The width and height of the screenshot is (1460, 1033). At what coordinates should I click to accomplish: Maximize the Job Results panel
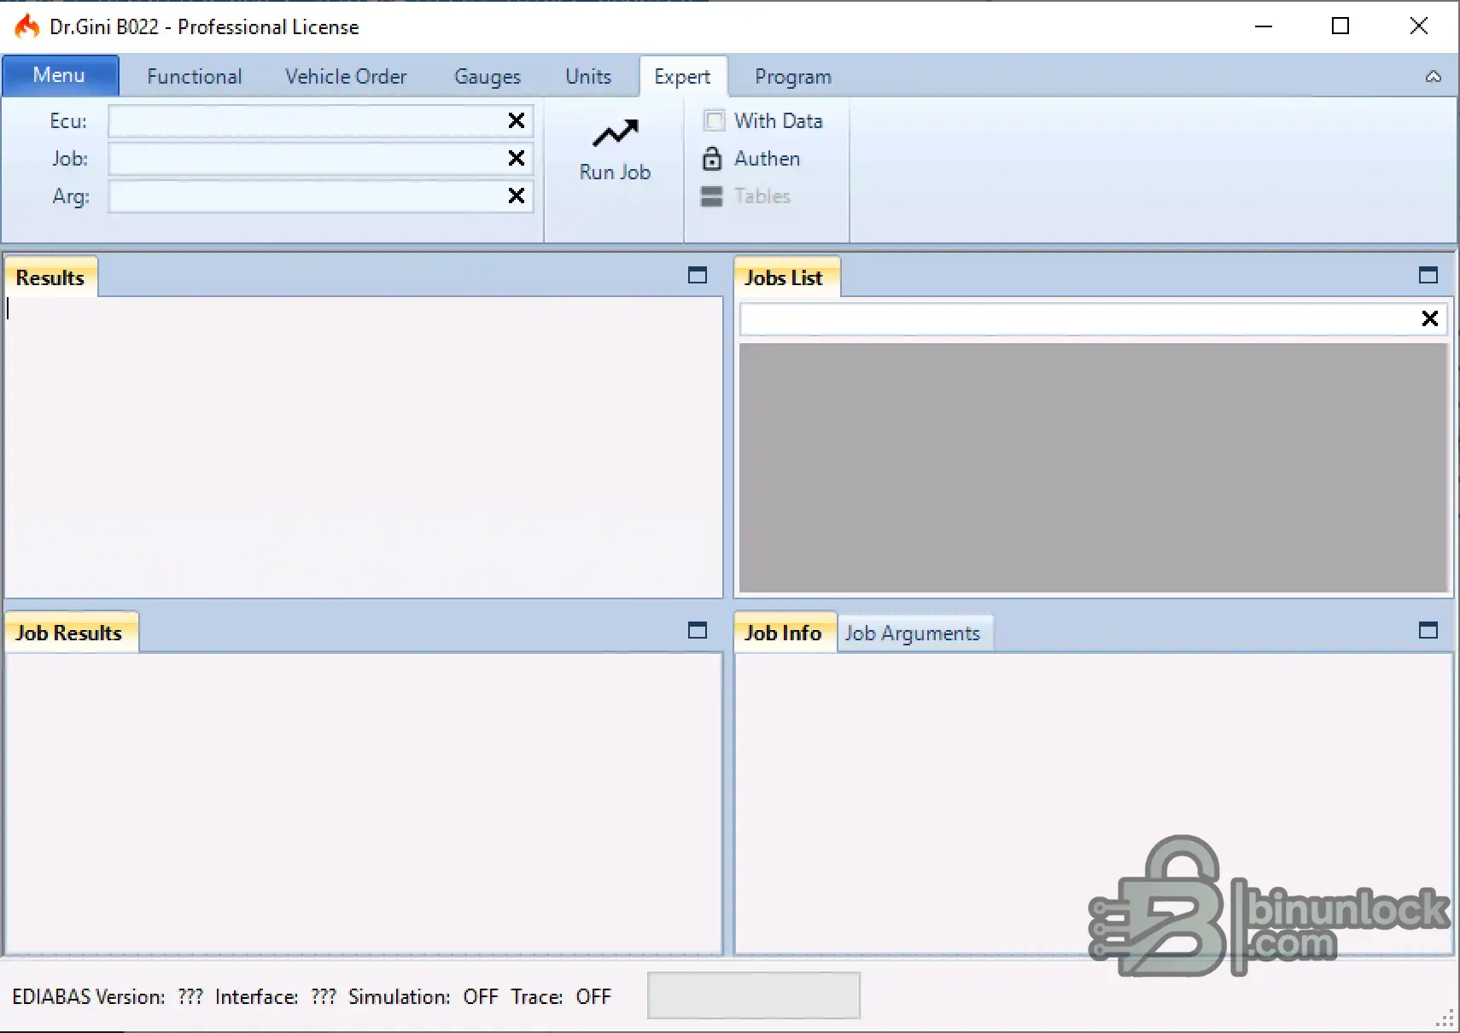(x=698, y=630)
